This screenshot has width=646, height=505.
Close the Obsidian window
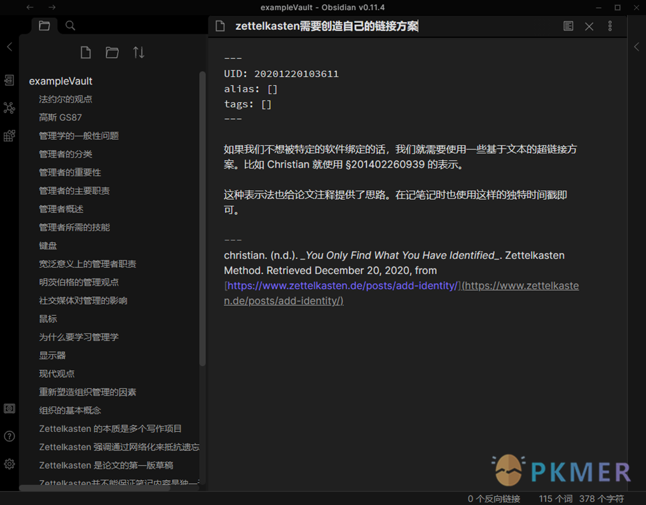pyautogui.click(x=636, y=8)
